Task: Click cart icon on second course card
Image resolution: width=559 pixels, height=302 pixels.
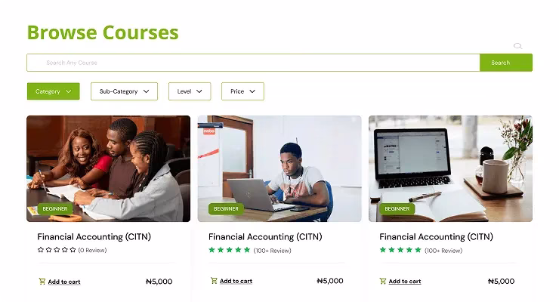Action: pyautogui.click(x=214, y=281)
